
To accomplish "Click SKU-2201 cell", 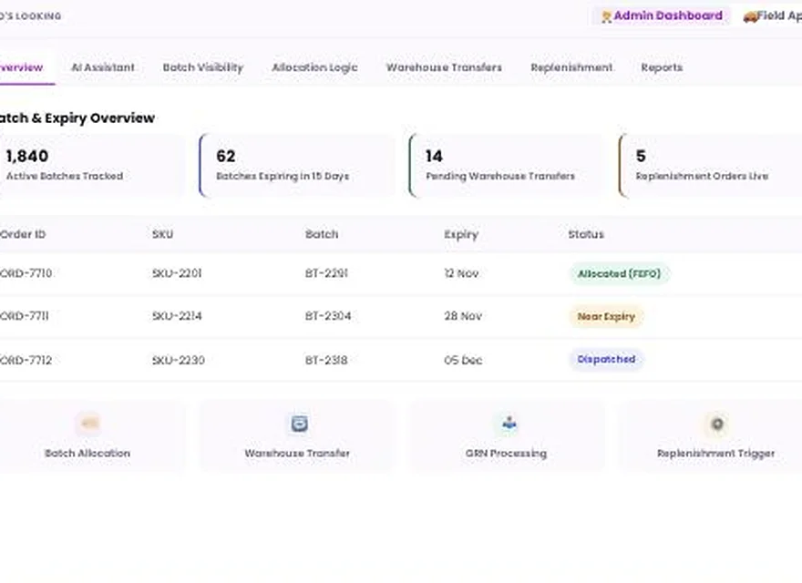I will pyautogui.click(x=177, y=273).
